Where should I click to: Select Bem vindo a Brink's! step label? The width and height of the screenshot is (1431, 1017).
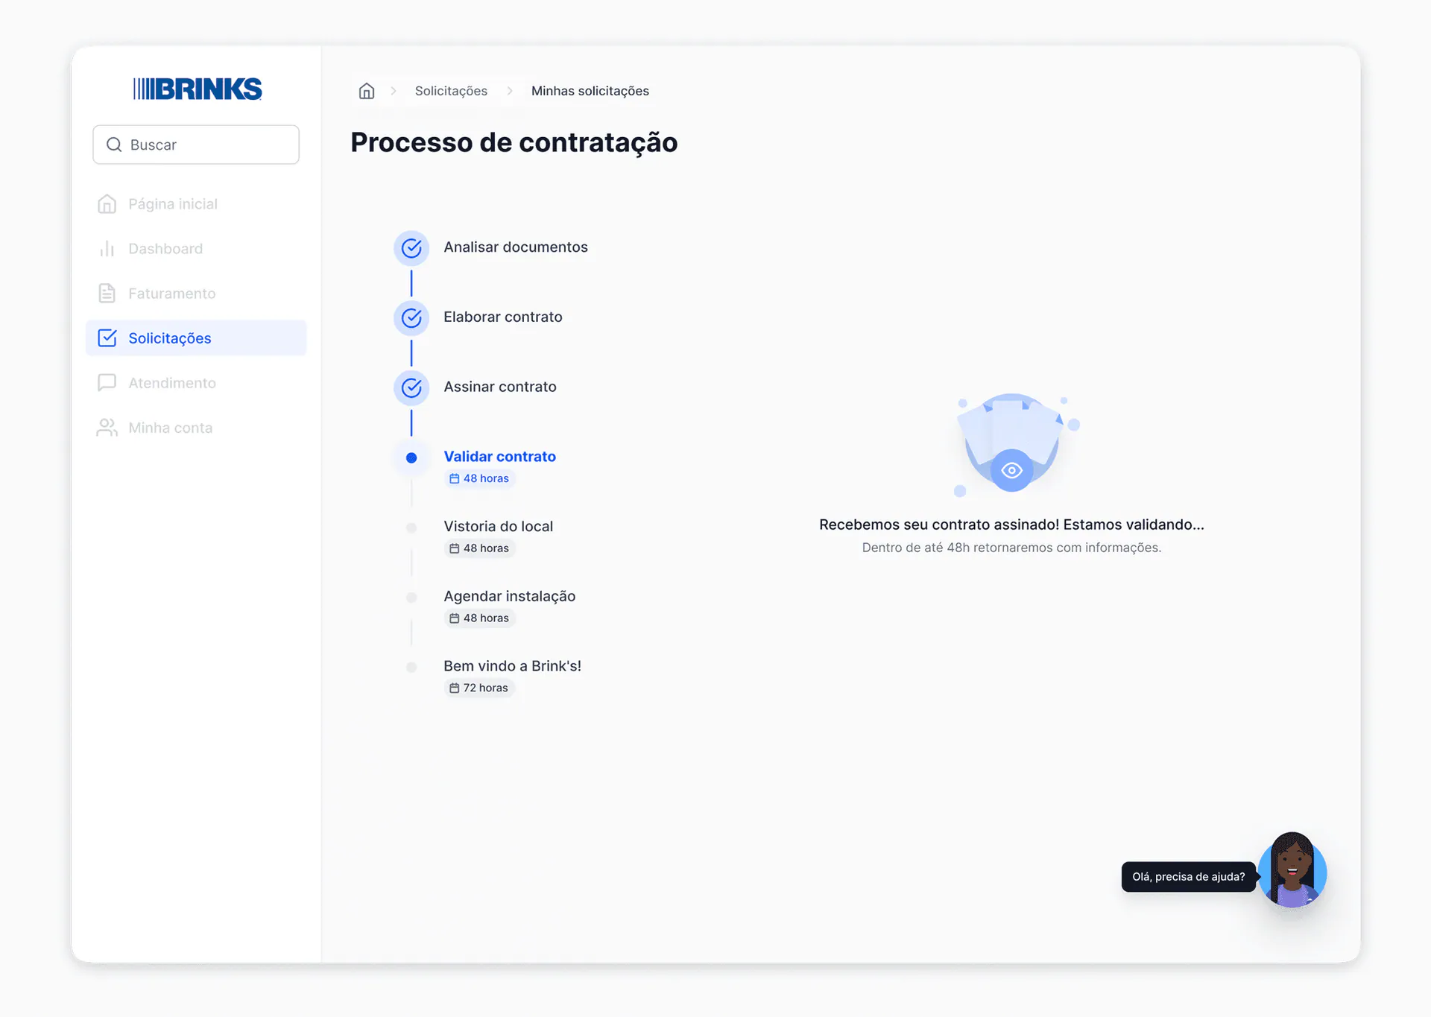513,666
